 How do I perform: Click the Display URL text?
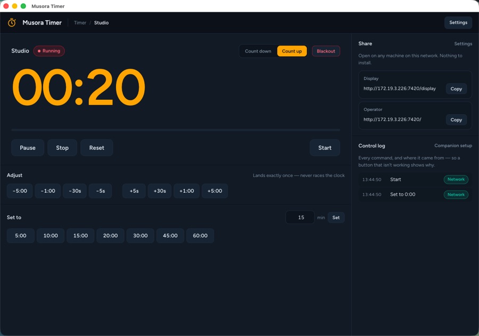[400, 89]
